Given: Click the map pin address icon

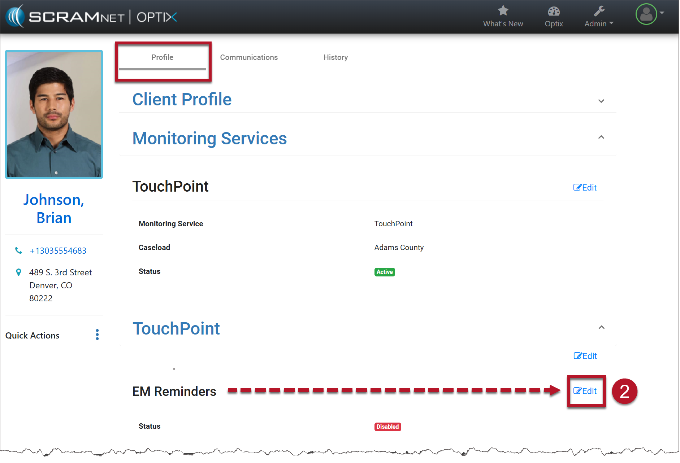Looking at the screenshot, I should [x=18, y=272].
